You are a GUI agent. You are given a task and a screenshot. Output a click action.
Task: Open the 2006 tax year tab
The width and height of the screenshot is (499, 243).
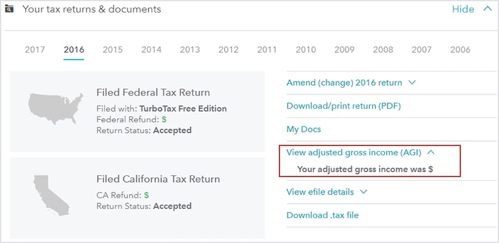point(460,50)
